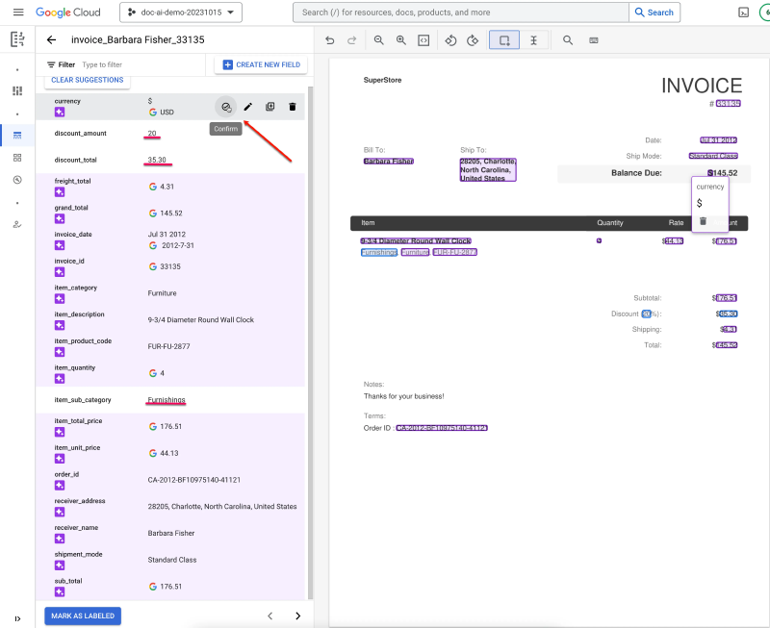Select item_sub_category value Furnishings
Screen dimensions: 770x628
167,400
